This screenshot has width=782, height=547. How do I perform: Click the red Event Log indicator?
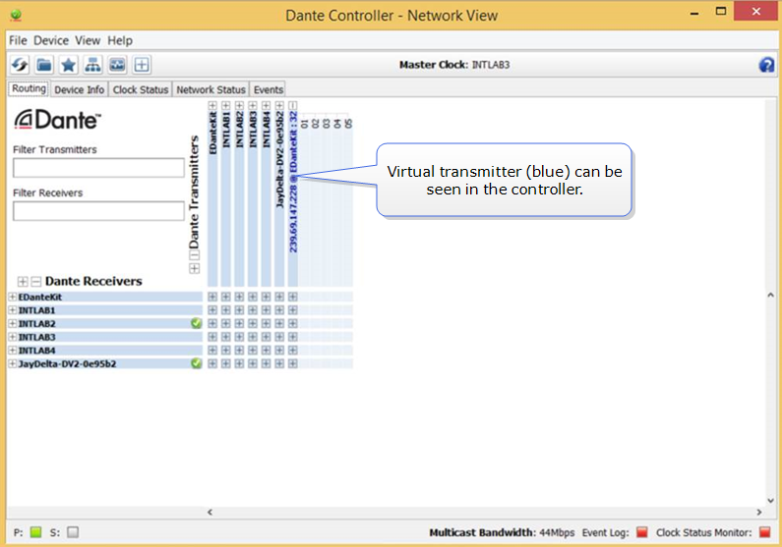pyautogui.click(x=642, y=532)
